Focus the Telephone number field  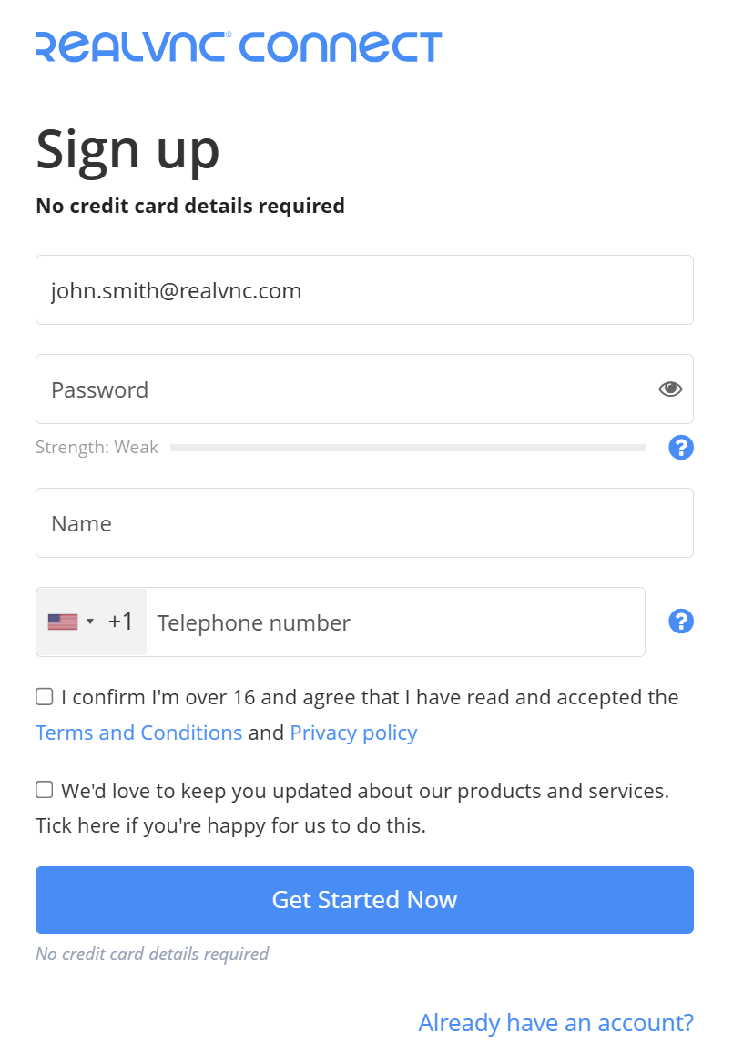[x=395, y=622]
